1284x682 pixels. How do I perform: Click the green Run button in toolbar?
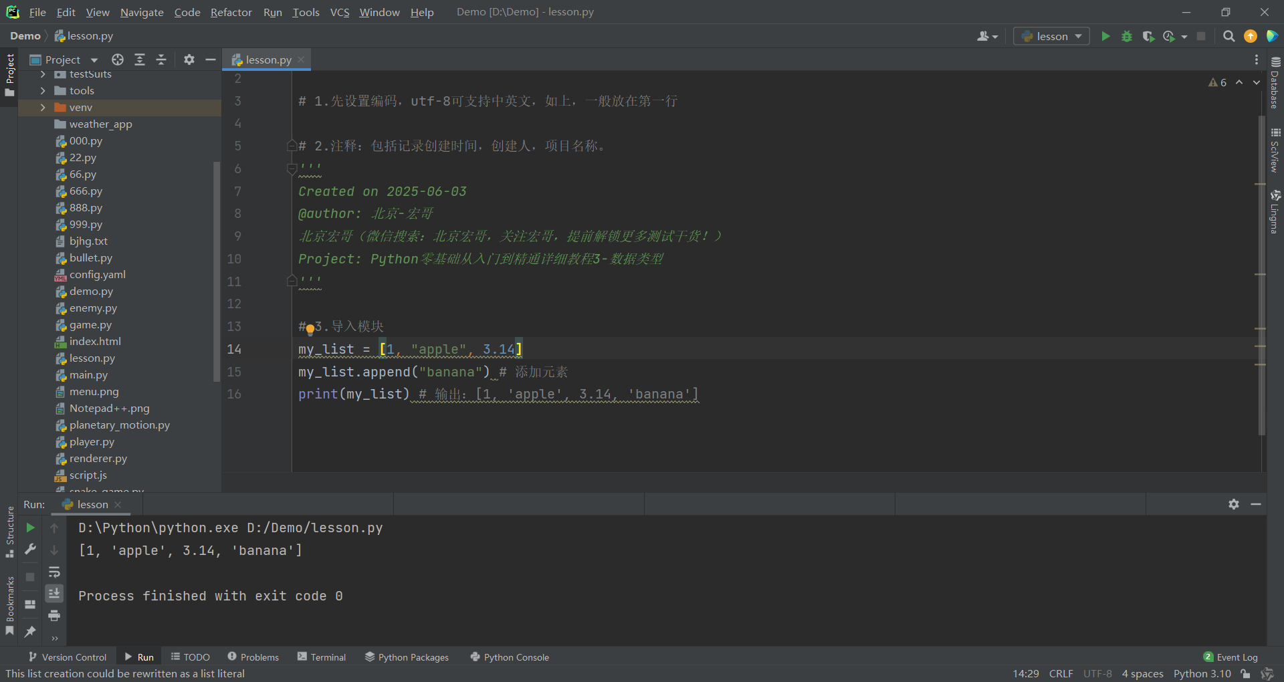pos(1105,36)
